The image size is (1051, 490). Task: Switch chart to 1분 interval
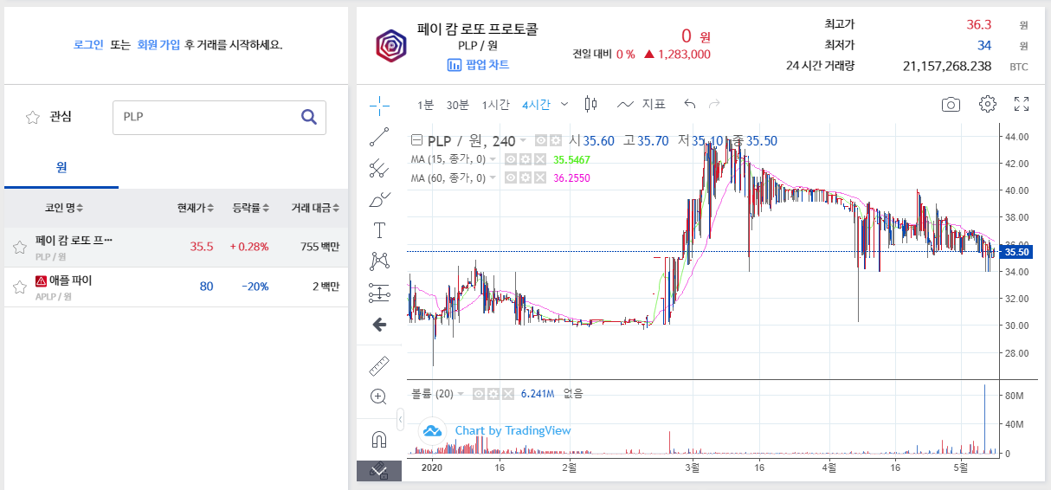425,105
